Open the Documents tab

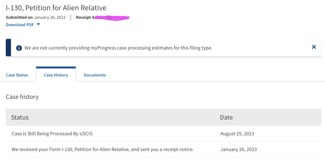pos(95,75)
